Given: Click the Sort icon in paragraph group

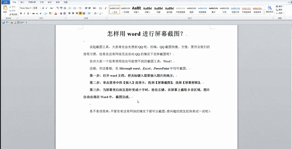Looking at the screenshot, I should point(100,8).
